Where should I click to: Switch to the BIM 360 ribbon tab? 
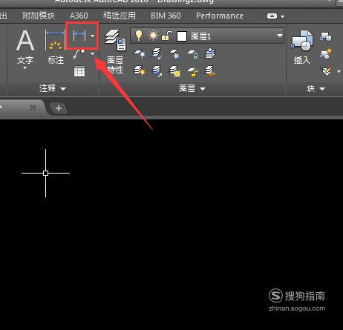point(166,16)
